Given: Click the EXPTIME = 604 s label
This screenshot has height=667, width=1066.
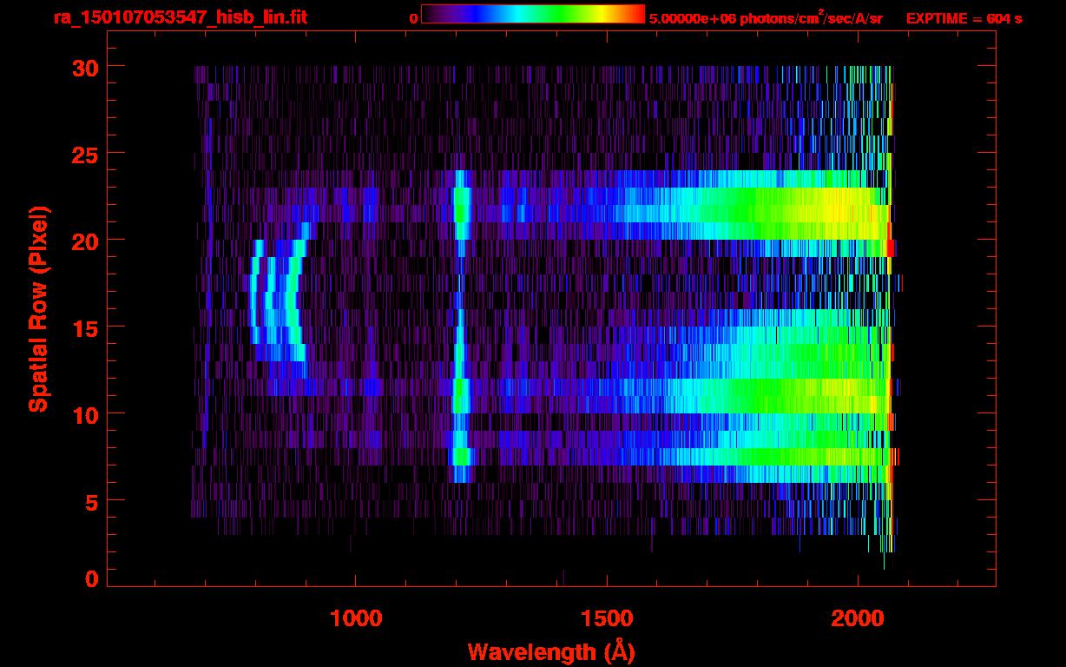Looking at the screenshot, I should [964, 17].
